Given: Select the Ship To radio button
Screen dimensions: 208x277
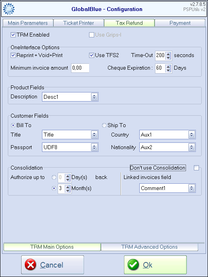Looking at the screenshot, I should coord(104,125).
